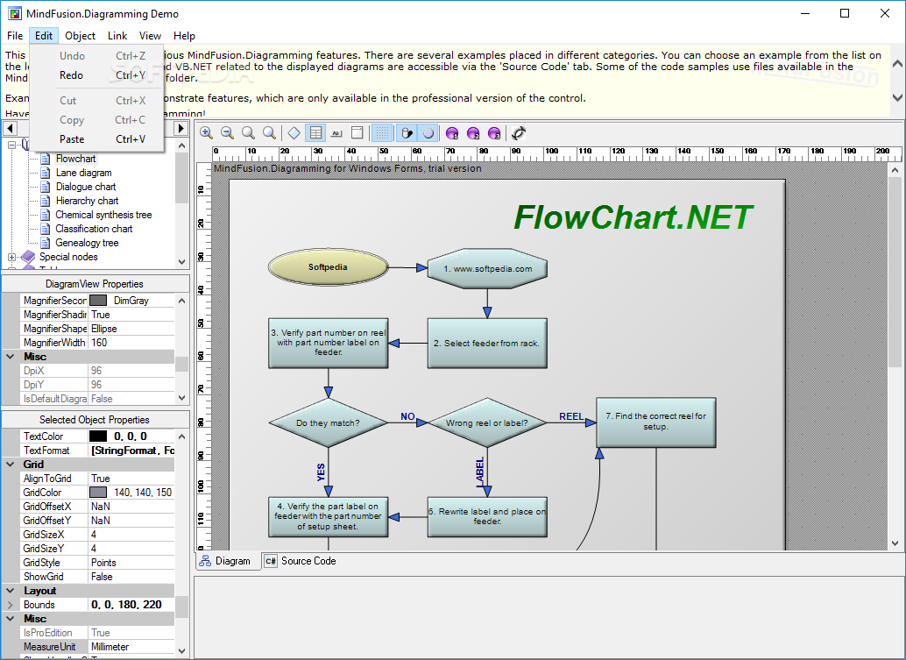Image resolution: width=906 pixels, height=660 pixels.
Task: Choose Paste from the Edit menu
Action: 97,139
